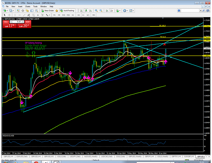The image size is (212, 163).
Task: Open the File menu
Action: tap(7, 6)
